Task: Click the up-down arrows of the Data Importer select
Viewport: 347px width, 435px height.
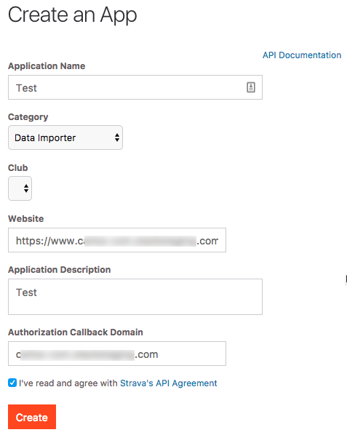Action: [x=117, y=137]
